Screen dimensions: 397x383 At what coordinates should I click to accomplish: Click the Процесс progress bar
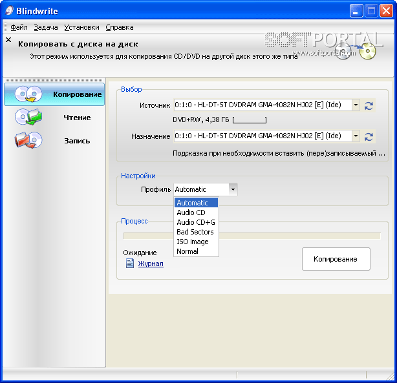[252, 236]
